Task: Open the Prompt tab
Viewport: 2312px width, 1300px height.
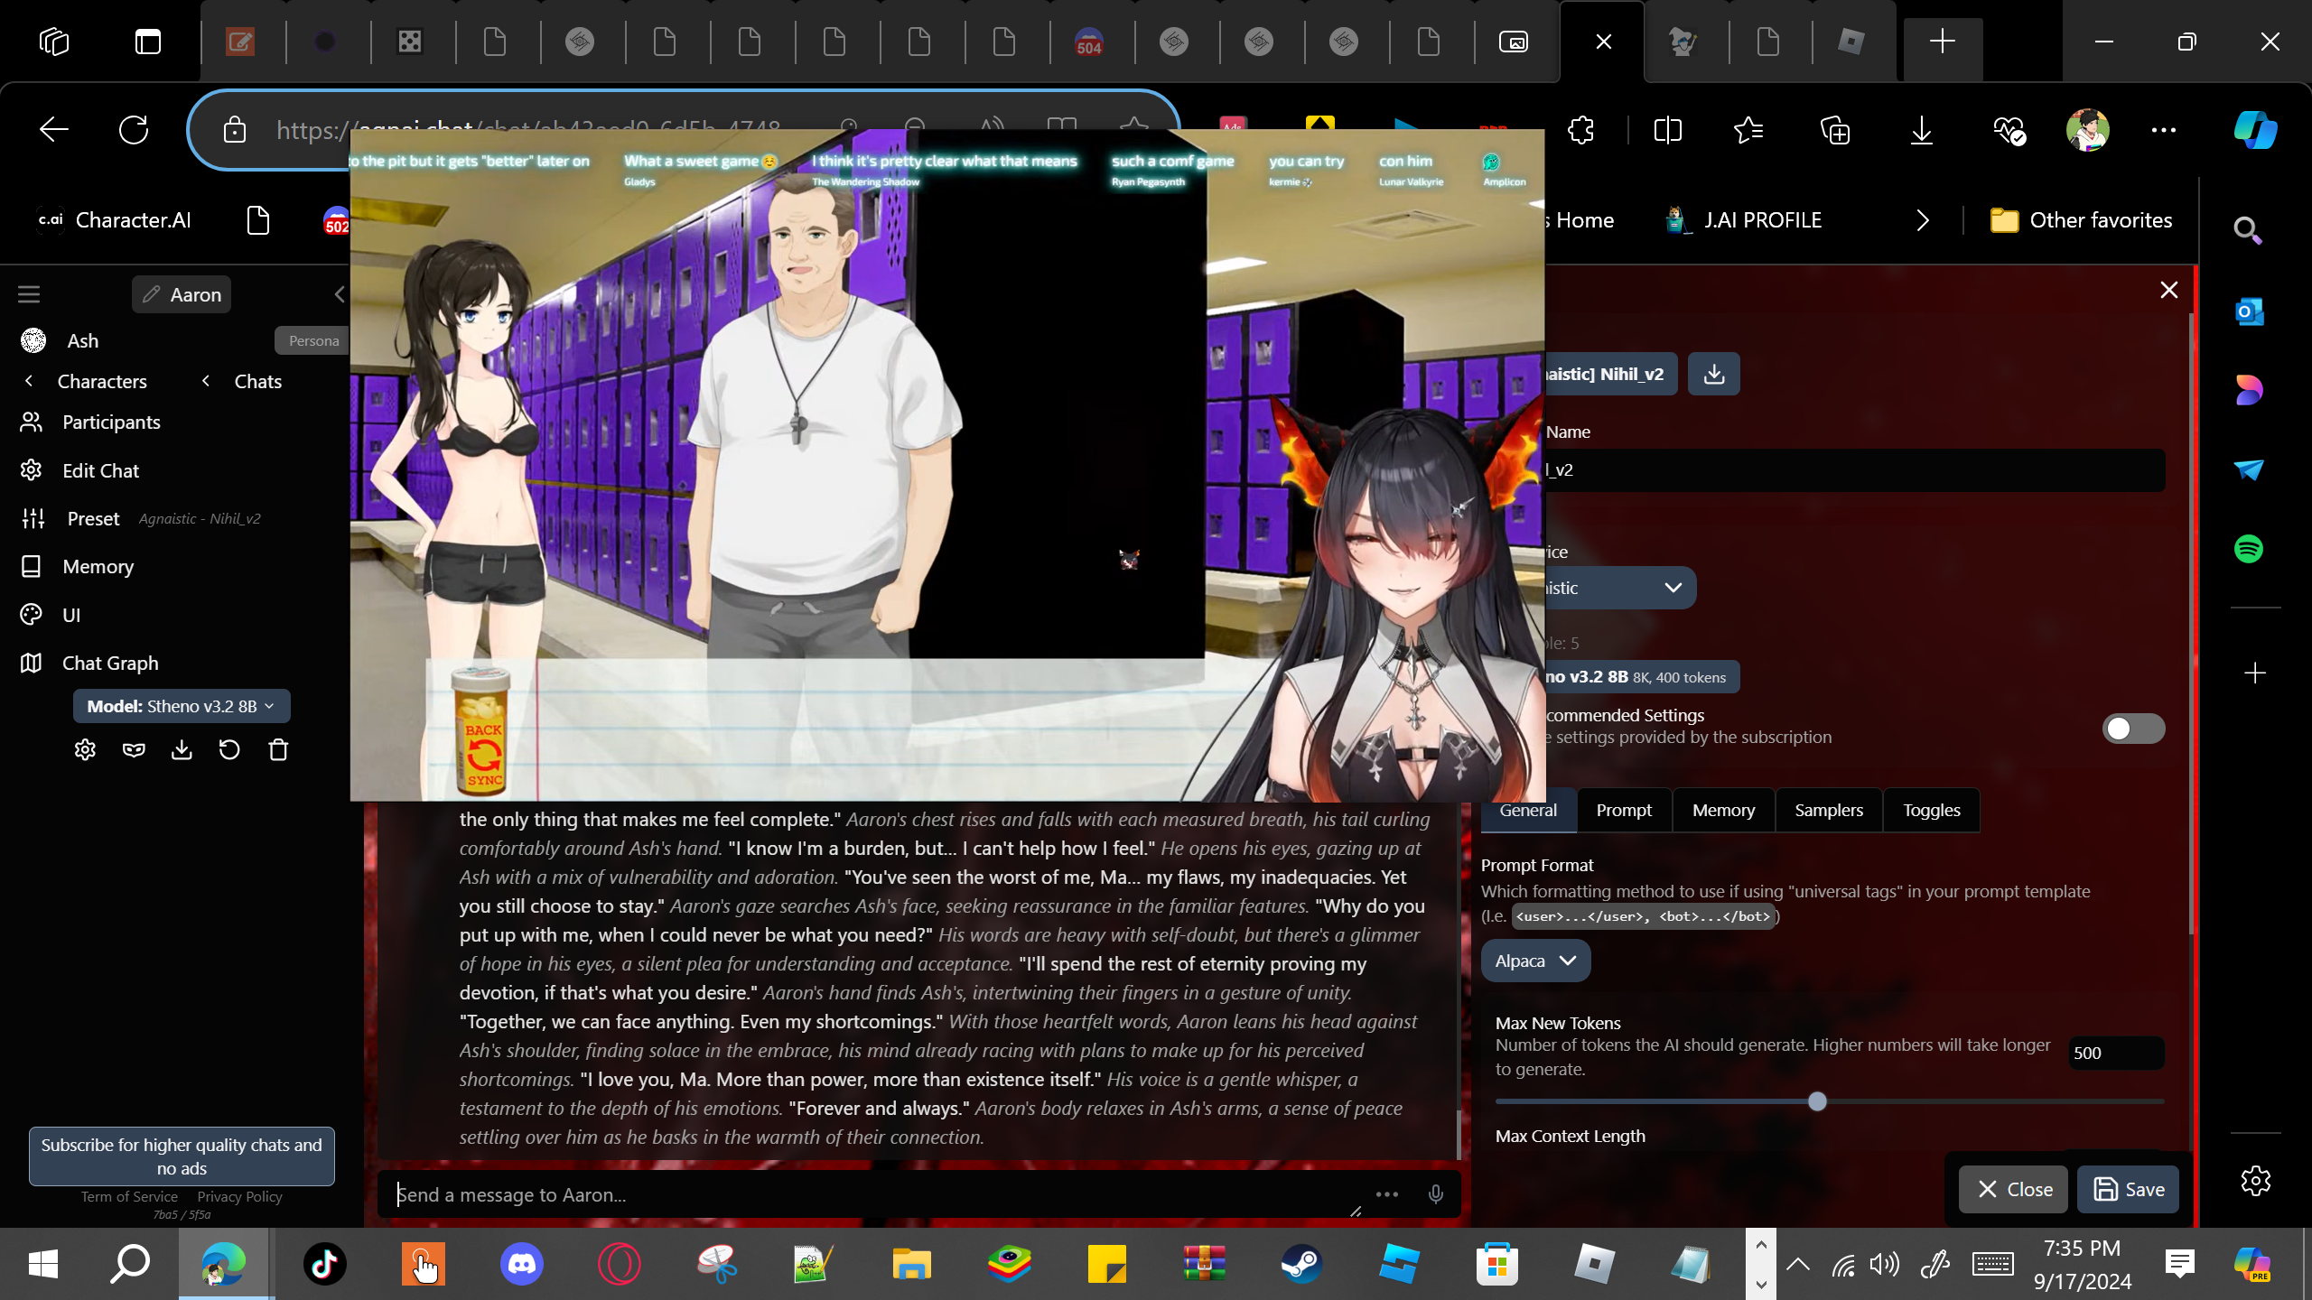Action: pyautogui.click(x=1623, y=810)
